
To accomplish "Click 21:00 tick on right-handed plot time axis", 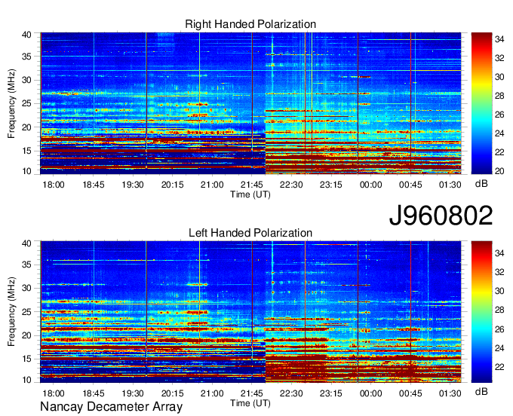I will coord(212,185).
